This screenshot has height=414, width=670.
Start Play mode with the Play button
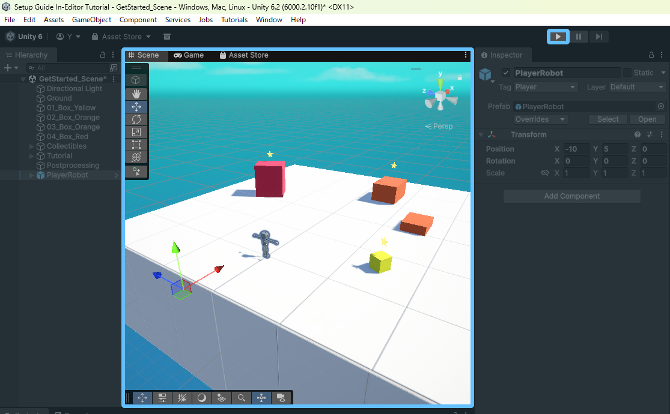pyautogui.click(x=558, y=37)
